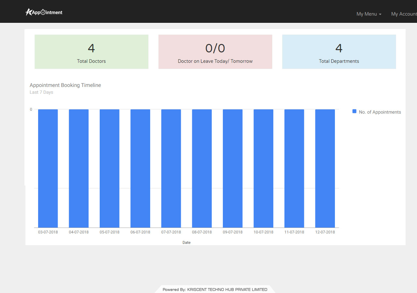Click the Appointment logo in header

click(44, 12)
